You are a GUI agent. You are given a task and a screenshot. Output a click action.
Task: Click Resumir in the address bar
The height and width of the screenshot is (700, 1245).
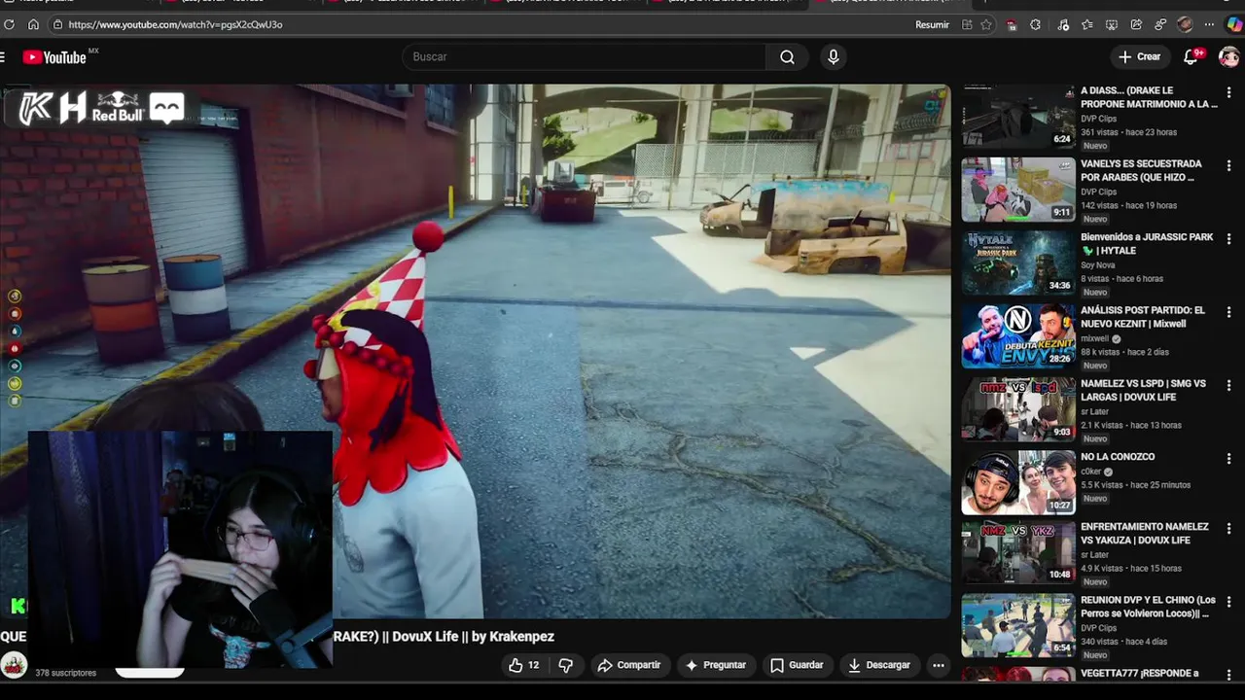(x=932, y=24)
